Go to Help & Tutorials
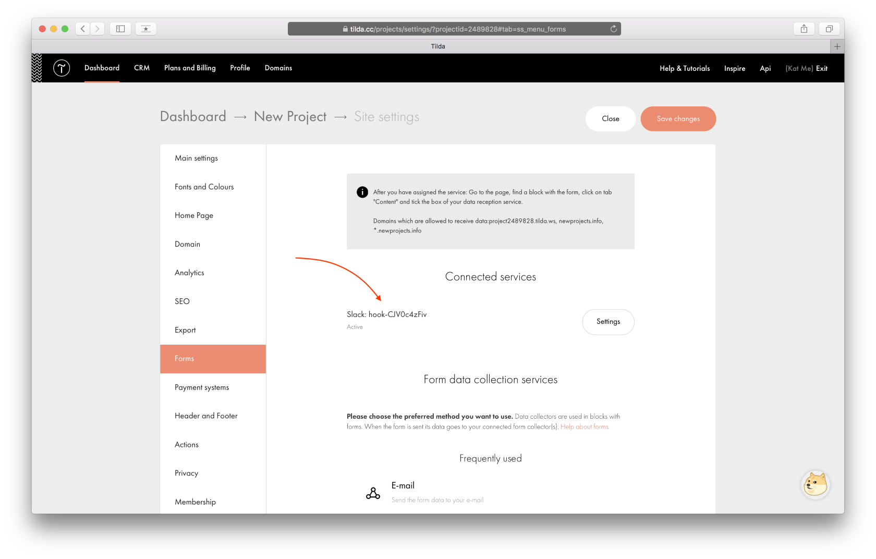 [x=684, y=68]
